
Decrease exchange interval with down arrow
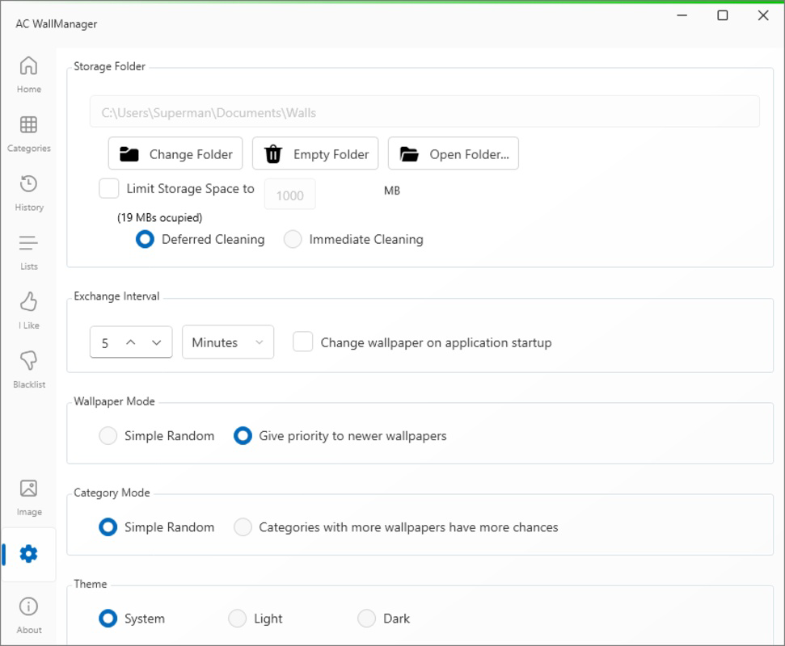coord(157,342)
